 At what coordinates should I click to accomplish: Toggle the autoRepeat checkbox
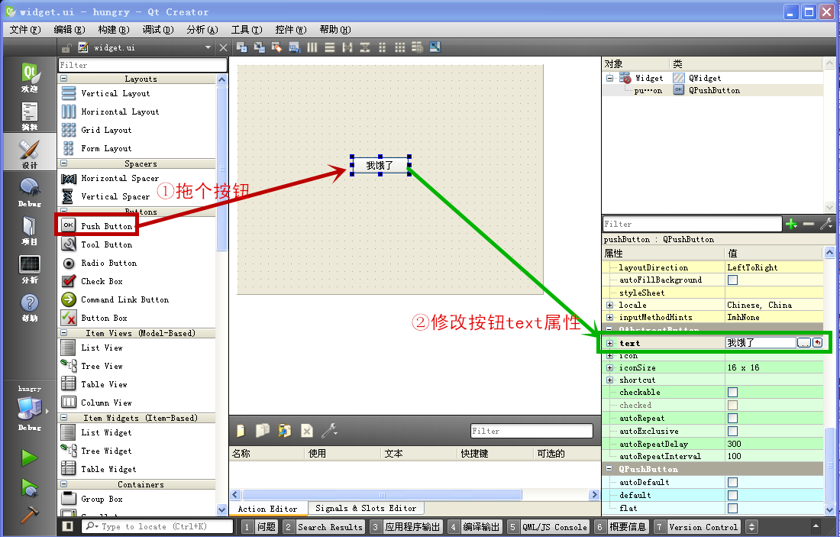coord(732,418)
